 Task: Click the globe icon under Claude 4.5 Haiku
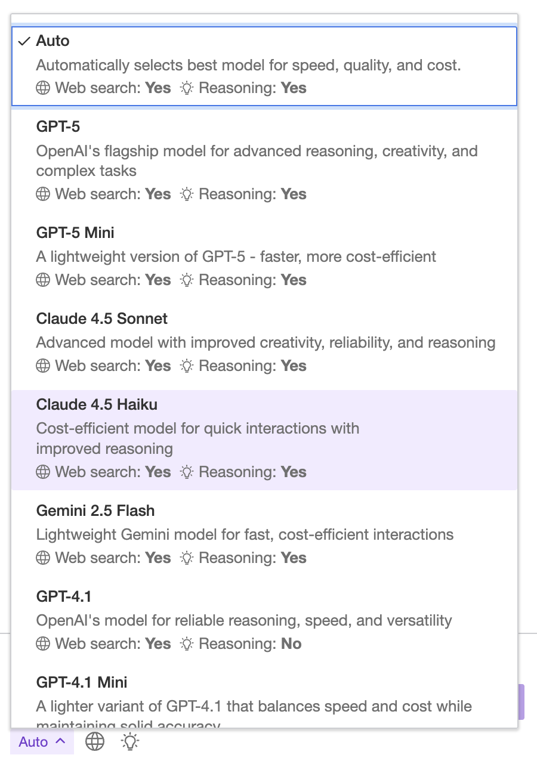click(x=42, y=472)
